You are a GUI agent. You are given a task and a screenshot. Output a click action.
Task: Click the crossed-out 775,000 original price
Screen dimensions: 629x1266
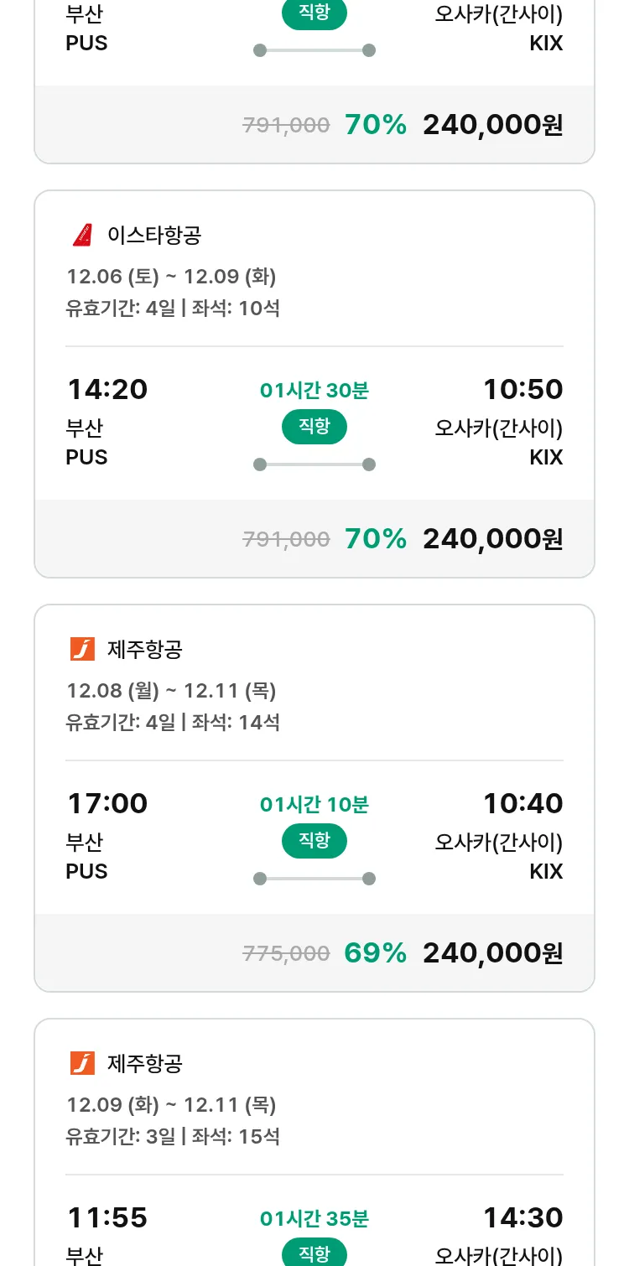click(286, 953)
